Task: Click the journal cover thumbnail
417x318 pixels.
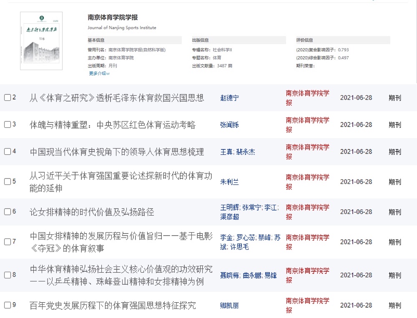Action: click(41, 41)
